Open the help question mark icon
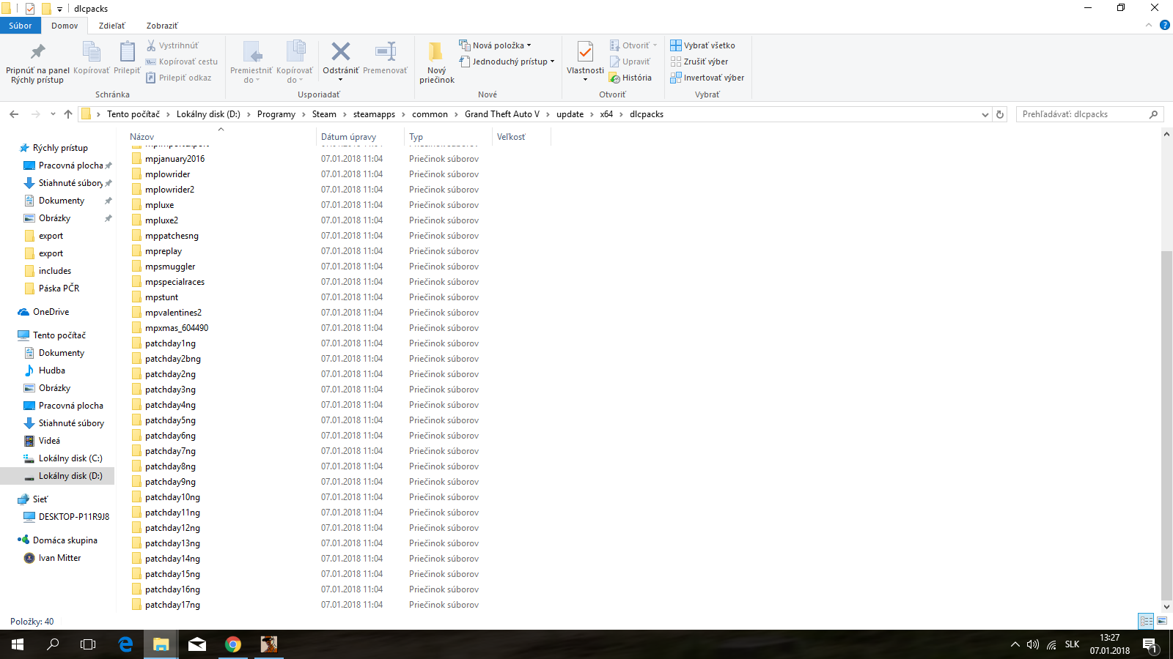Viewport: 1173px width, 659px height. pos(1164,25)
